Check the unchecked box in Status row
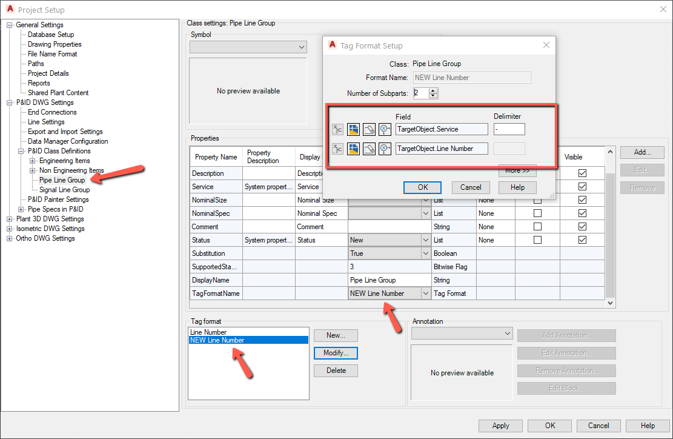The image size is (673, 439). point(537,240)
